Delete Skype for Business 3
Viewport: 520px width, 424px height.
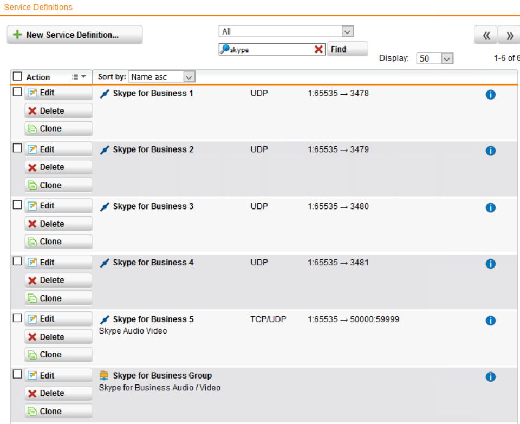58,224
